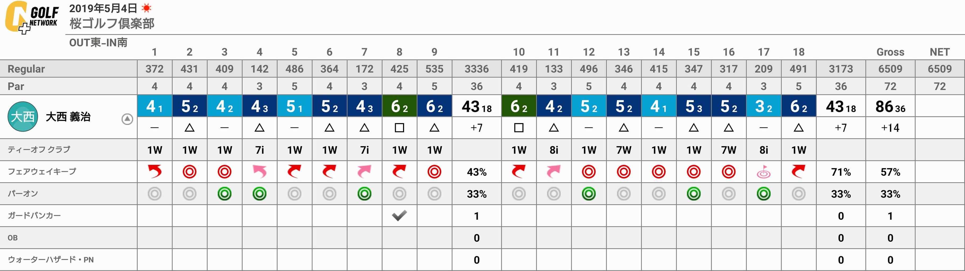
Task: Select hole 13 tee-off club 7W
Action: pyautogui.click(x=623, y=150)
